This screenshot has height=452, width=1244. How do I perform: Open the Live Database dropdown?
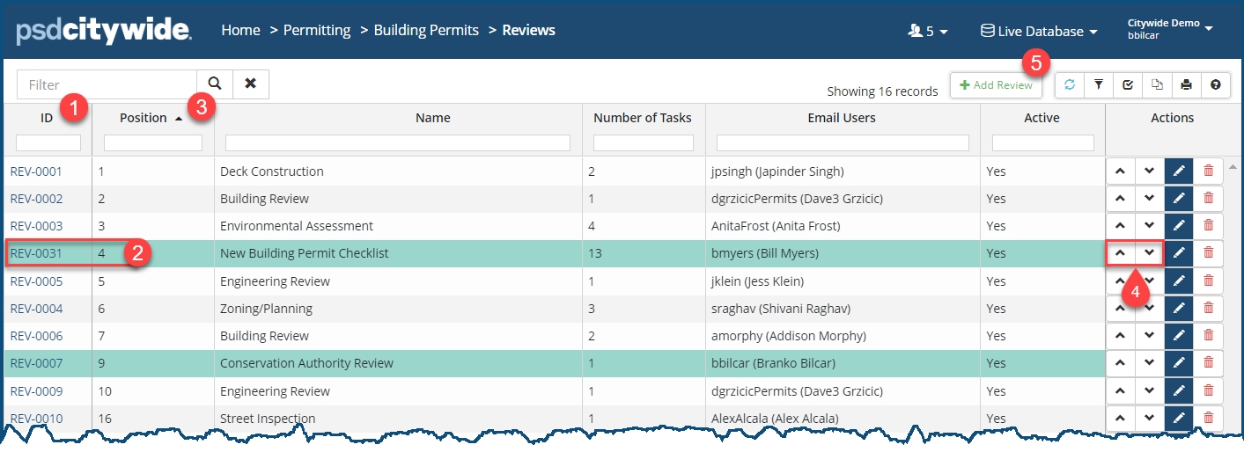click(x=1039, y=31)
